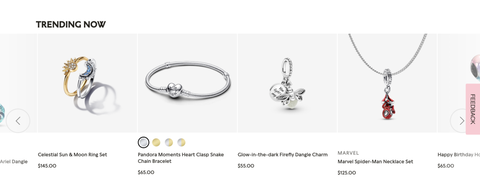
Task: Click the previous carousel arrow
Action: tap(18, 121)
